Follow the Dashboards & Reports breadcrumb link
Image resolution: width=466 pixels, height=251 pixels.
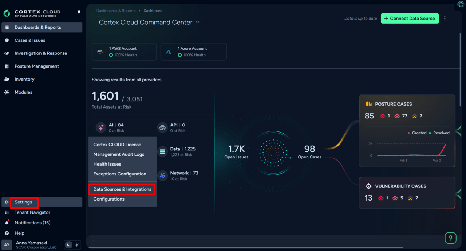coord(116,11)
